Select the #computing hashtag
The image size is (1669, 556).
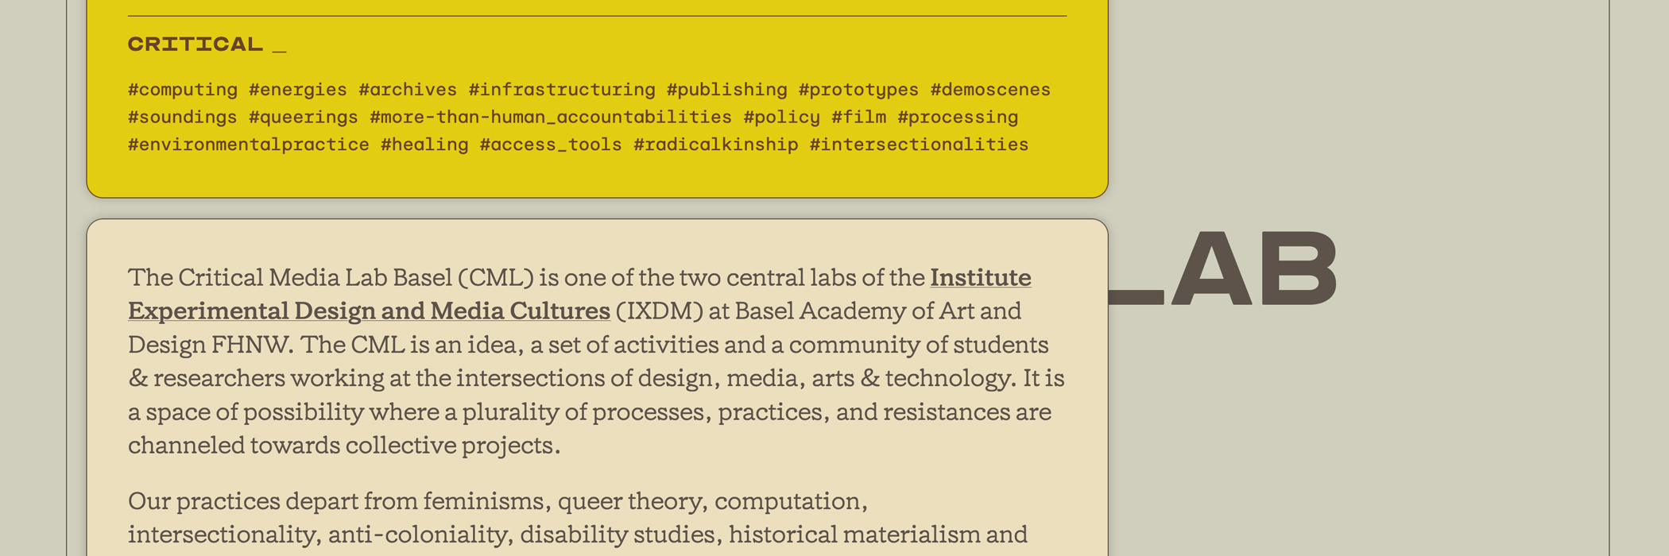click(183, 90)
